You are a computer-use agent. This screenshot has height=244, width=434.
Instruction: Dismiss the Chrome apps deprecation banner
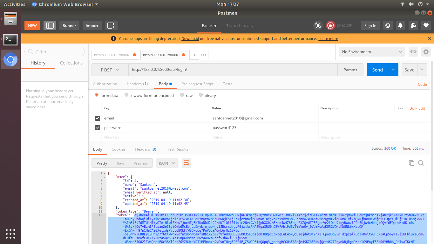click(429, 38)
